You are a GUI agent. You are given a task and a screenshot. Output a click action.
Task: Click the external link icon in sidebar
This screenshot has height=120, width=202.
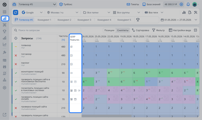click(x=5, y=115)
